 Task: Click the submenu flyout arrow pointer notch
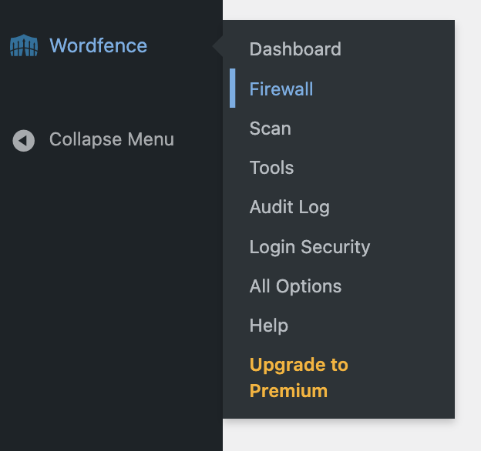218,46
